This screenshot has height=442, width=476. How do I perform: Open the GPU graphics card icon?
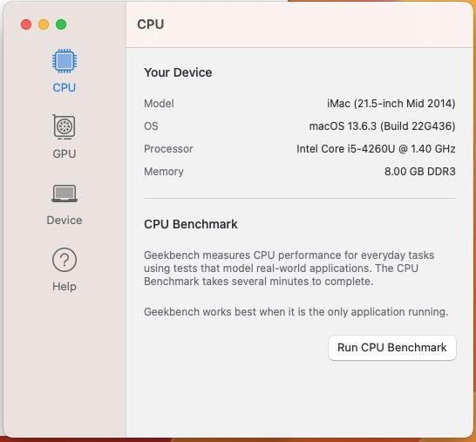(x=64, y=127)
